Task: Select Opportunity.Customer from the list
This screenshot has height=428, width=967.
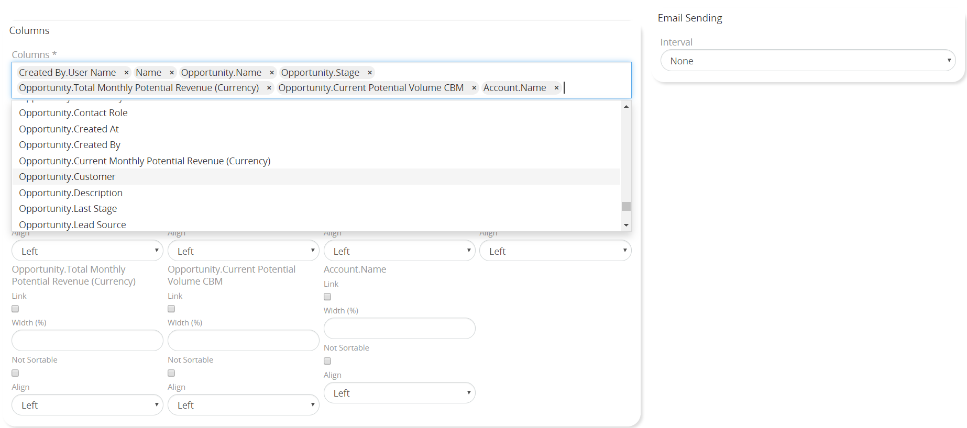Action: tap(67, 177)
